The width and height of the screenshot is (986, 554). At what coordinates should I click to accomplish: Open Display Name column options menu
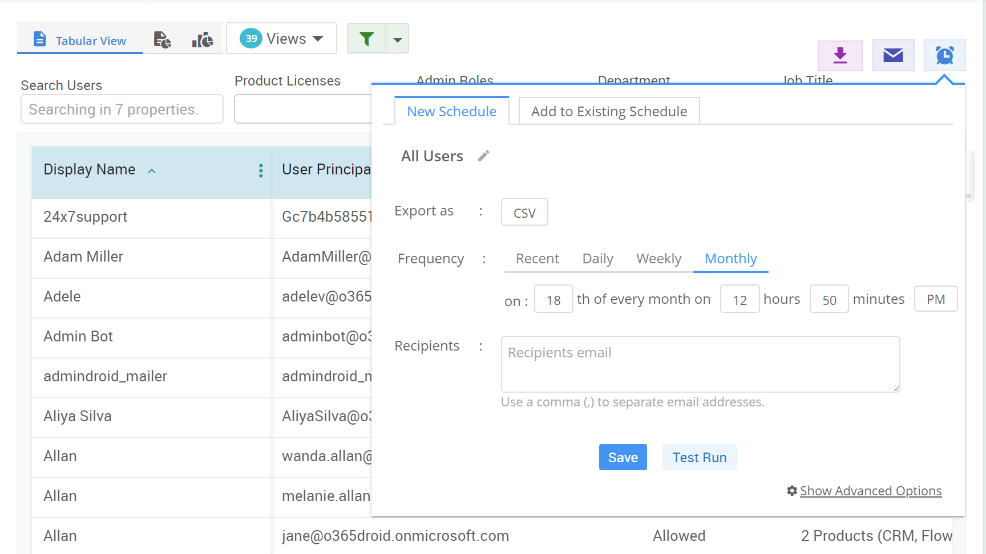pos(261,170)
